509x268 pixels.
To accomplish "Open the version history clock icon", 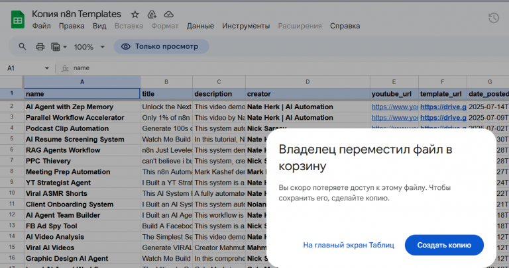I will 493,19.
